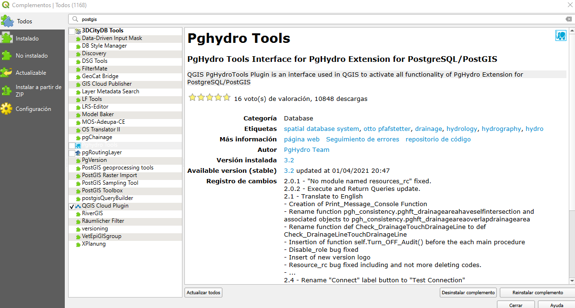Uncheck the QGIS Cloud Plugin checkbox
The height and width of the screenshot is (308, 575).
click(x=72, y=206)
